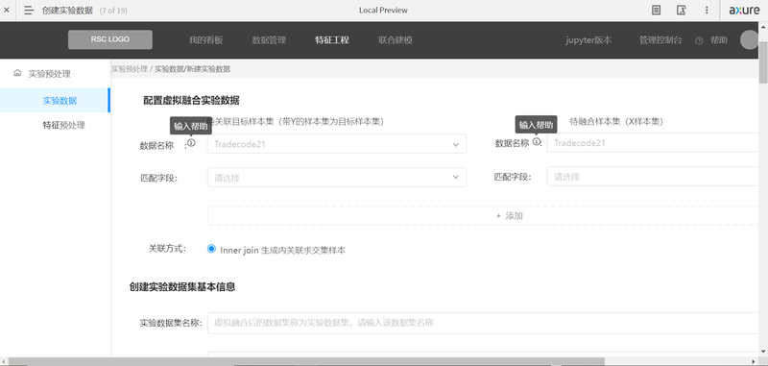The width and height of the screenshot is (768, 366).
Task: Open right 数据名称 Tradecode21 dropdown
Action: click(654, 142)
